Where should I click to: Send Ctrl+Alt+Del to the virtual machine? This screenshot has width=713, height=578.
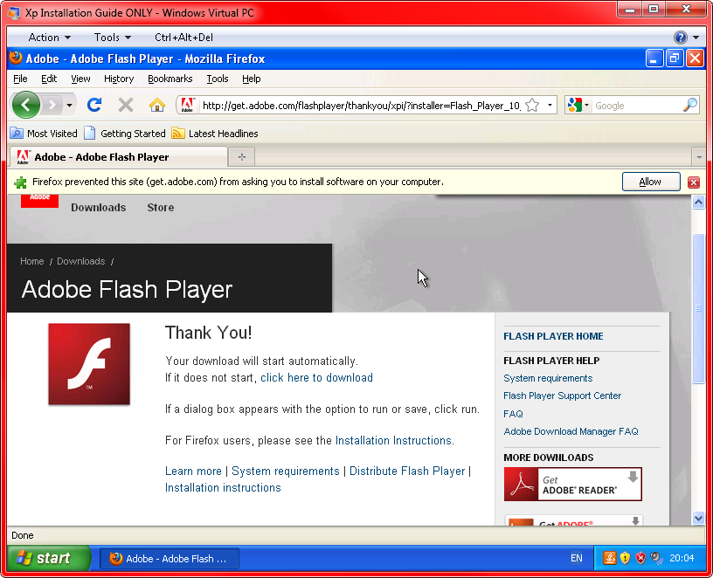[x=183, y=38]
